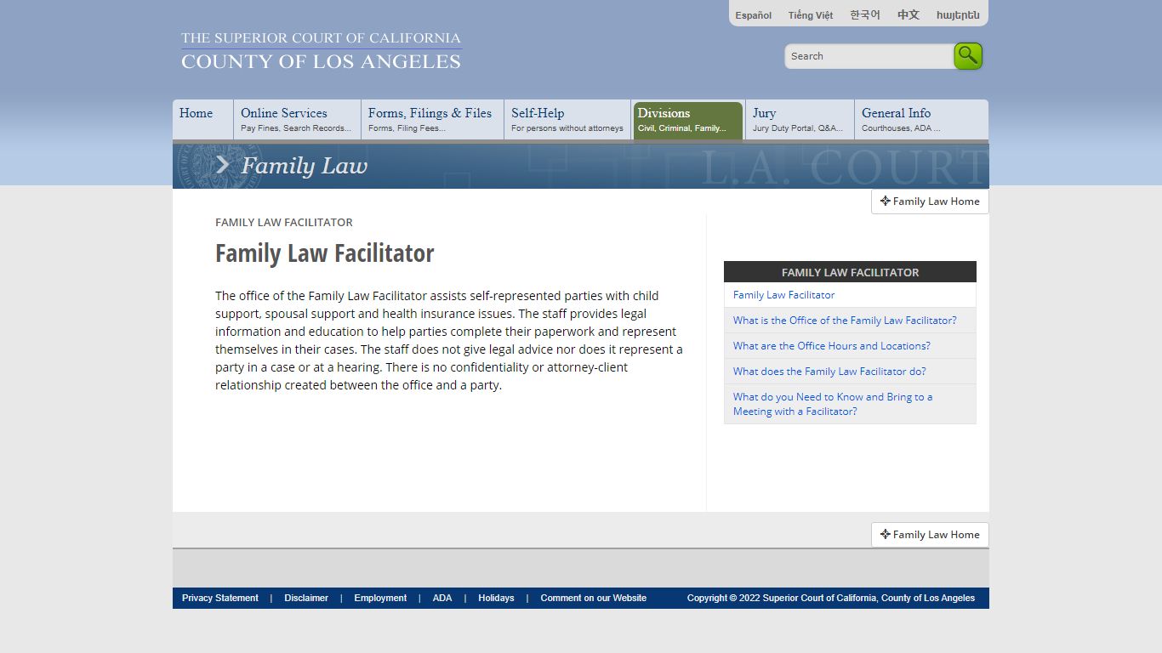Open the Jury menu tab
Screen dimensions: 1162x653
[x=800, y=120]
